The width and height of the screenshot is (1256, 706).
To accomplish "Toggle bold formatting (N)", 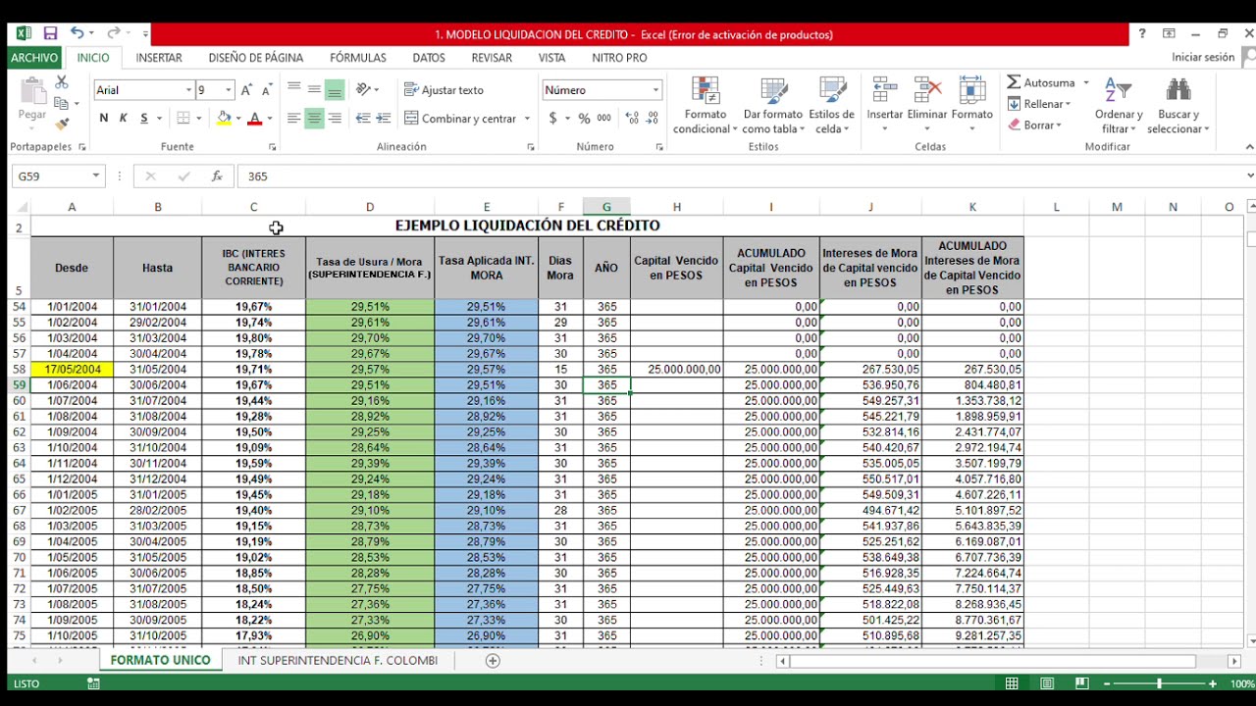I will 103,119.
